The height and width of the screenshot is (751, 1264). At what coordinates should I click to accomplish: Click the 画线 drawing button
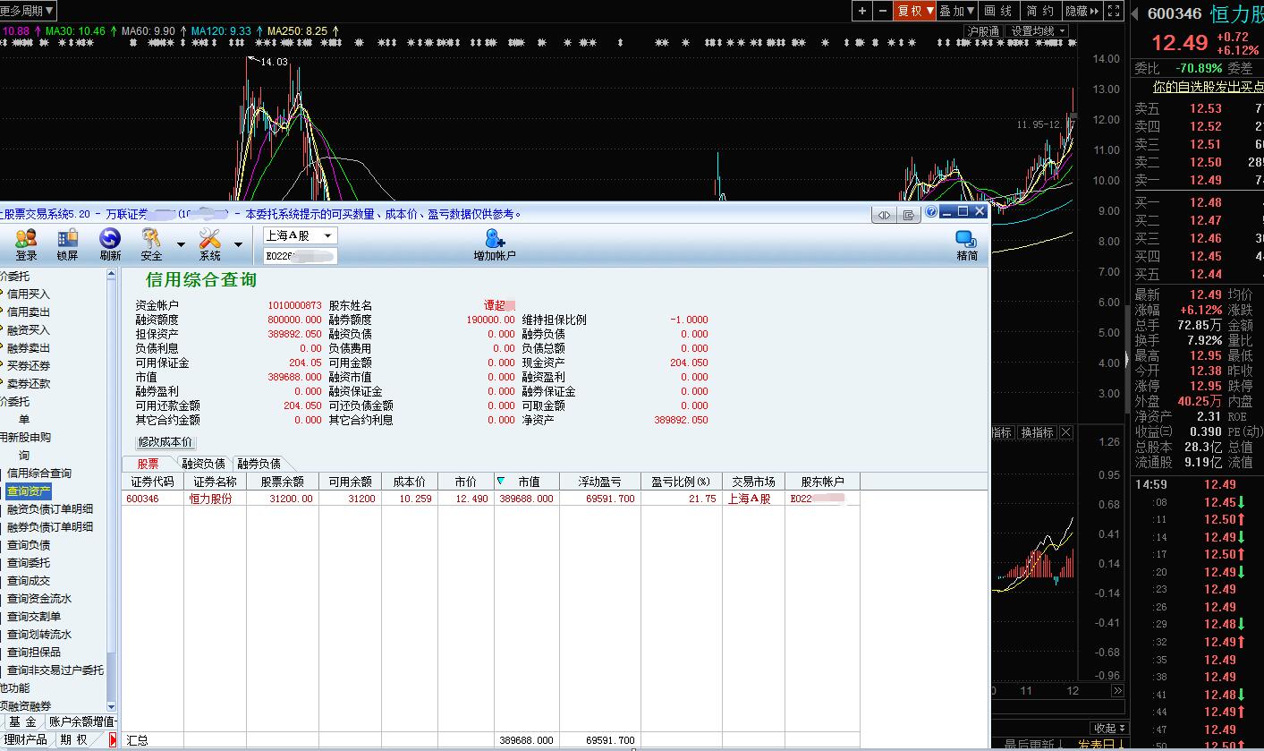(998, 11)
